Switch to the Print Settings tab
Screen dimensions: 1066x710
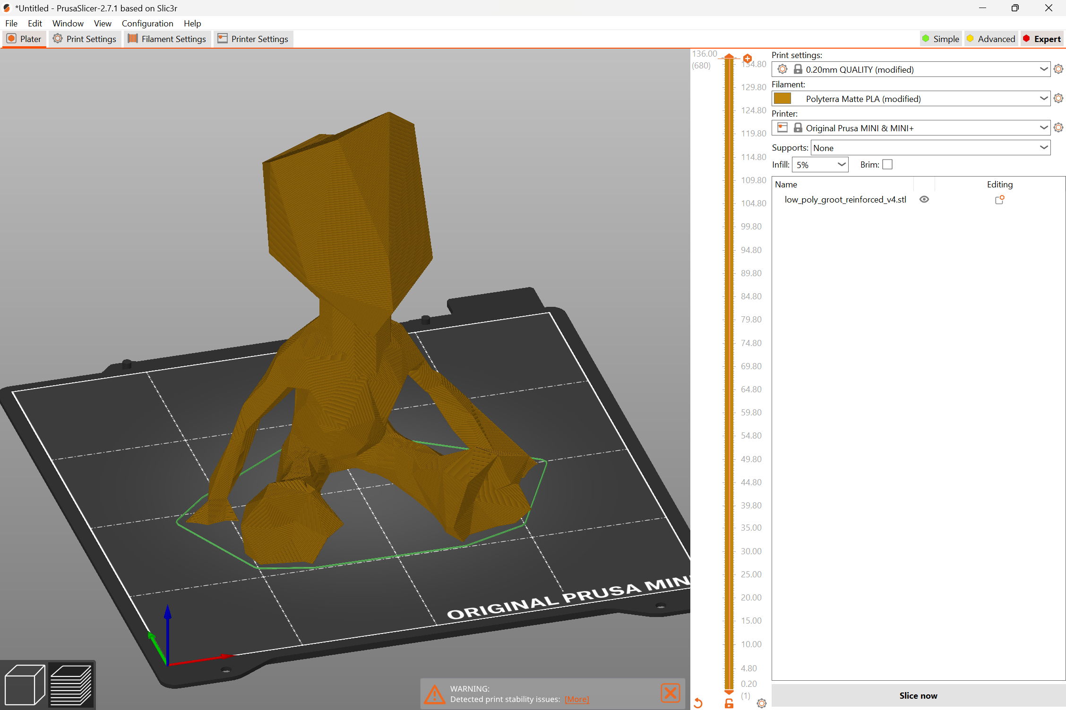point(85,39)
